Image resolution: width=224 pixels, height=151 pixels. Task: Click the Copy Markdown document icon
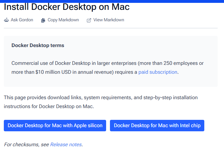(x=43, y=20)
